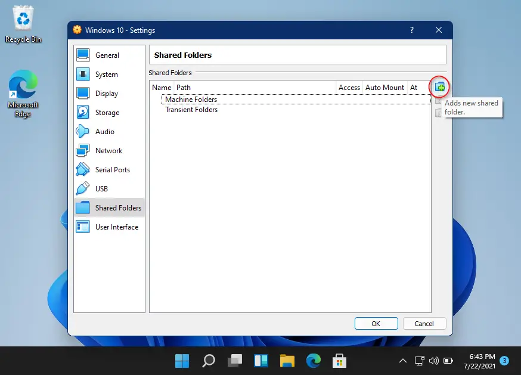Open notification badge showing 3

click(x=504, y=361)
